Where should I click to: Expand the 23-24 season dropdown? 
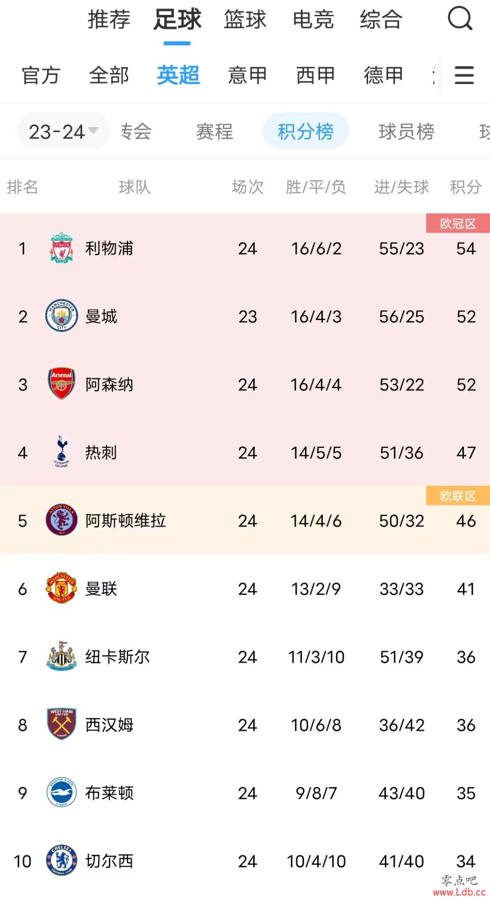63,131
